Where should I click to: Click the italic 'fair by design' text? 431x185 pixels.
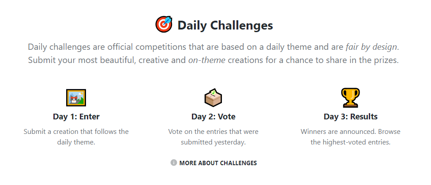[x=371, y=47]
